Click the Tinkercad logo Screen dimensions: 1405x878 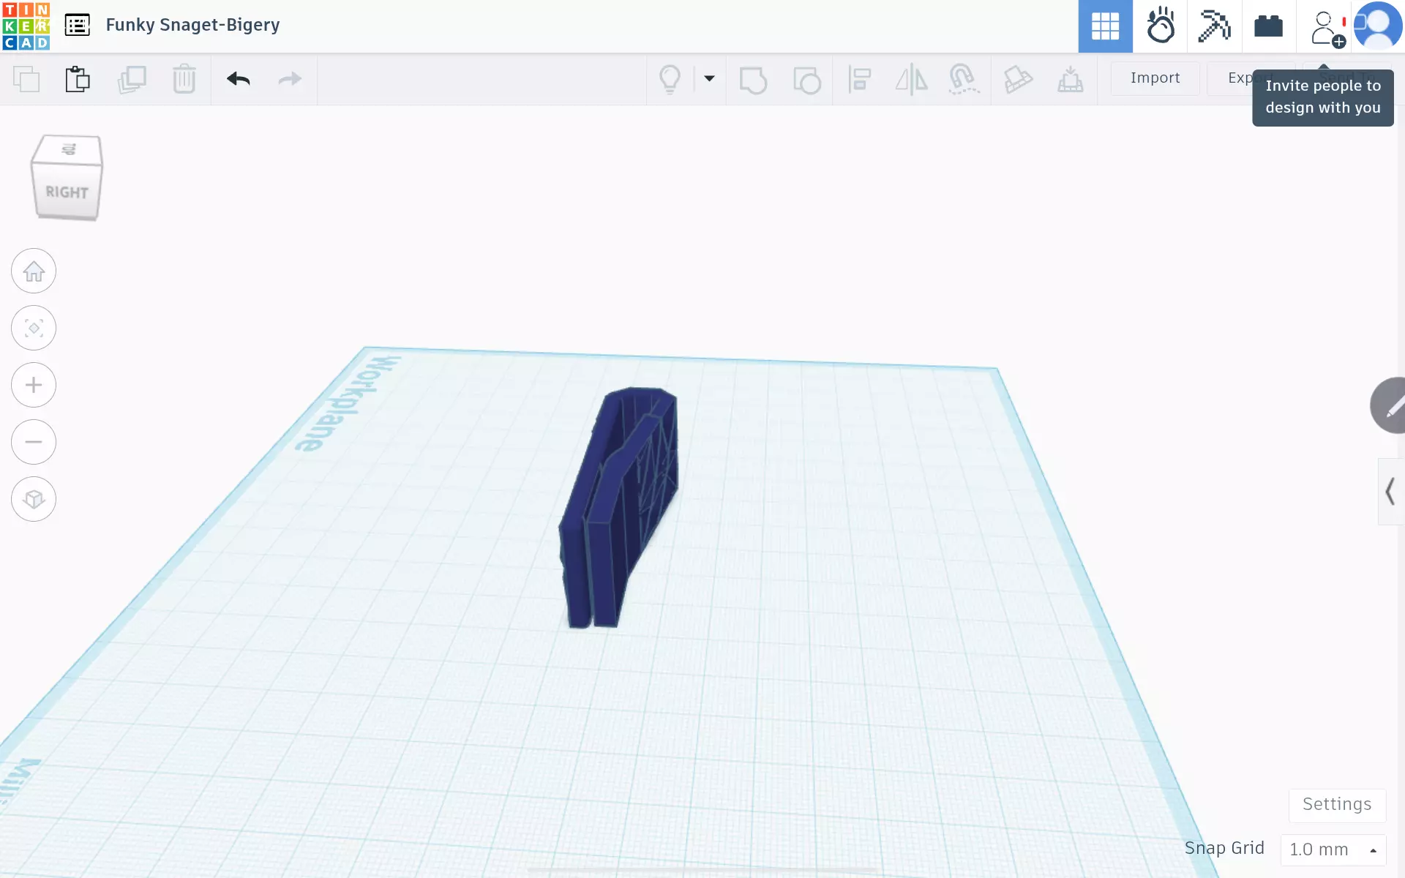tap(26, 26)
